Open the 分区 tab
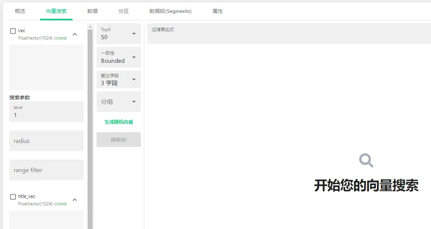The width and height of the screenshot is (431, 229). click(x=124, y=11)
